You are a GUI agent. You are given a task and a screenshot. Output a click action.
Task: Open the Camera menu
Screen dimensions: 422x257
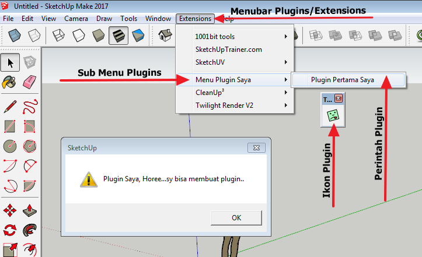[76, 19]
